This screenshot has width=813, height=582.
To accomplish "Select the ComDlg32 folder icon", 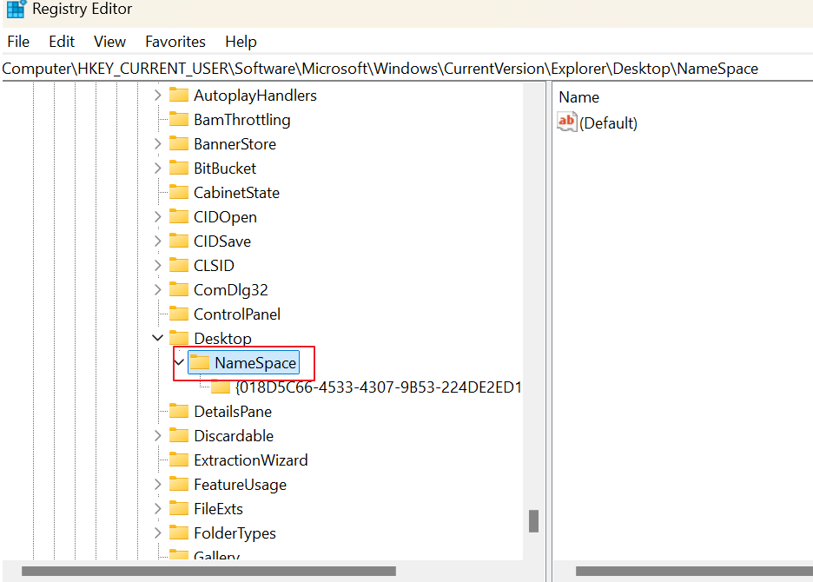I will [x=179, y=289].
